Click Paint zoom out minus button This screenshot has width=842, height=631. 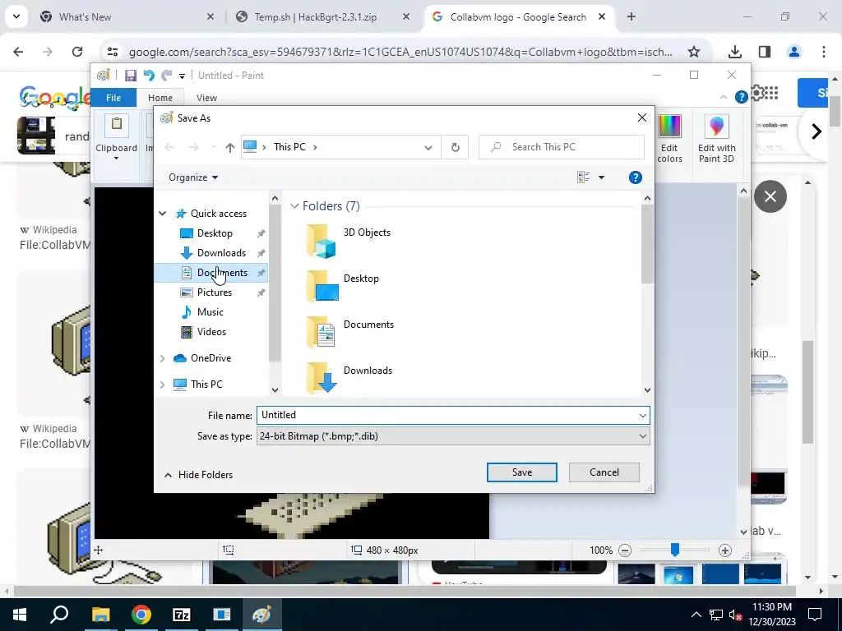click(x=625, y=550)
